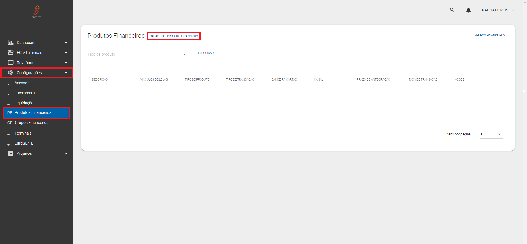This screenshot has width=527, height=244.
Task: Click the Configurações gear icon
Action: pos(11,73)
